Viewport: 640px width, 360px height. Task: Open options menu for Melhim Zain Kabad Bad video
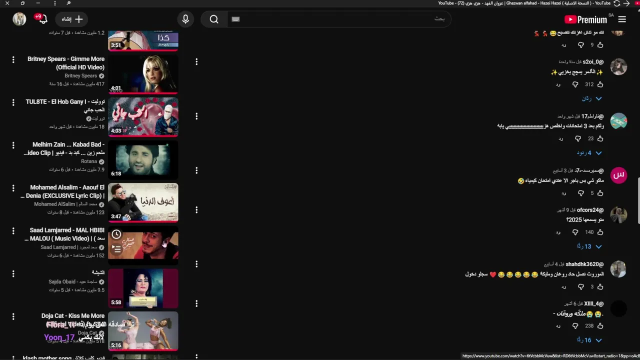tap(13, 145)
